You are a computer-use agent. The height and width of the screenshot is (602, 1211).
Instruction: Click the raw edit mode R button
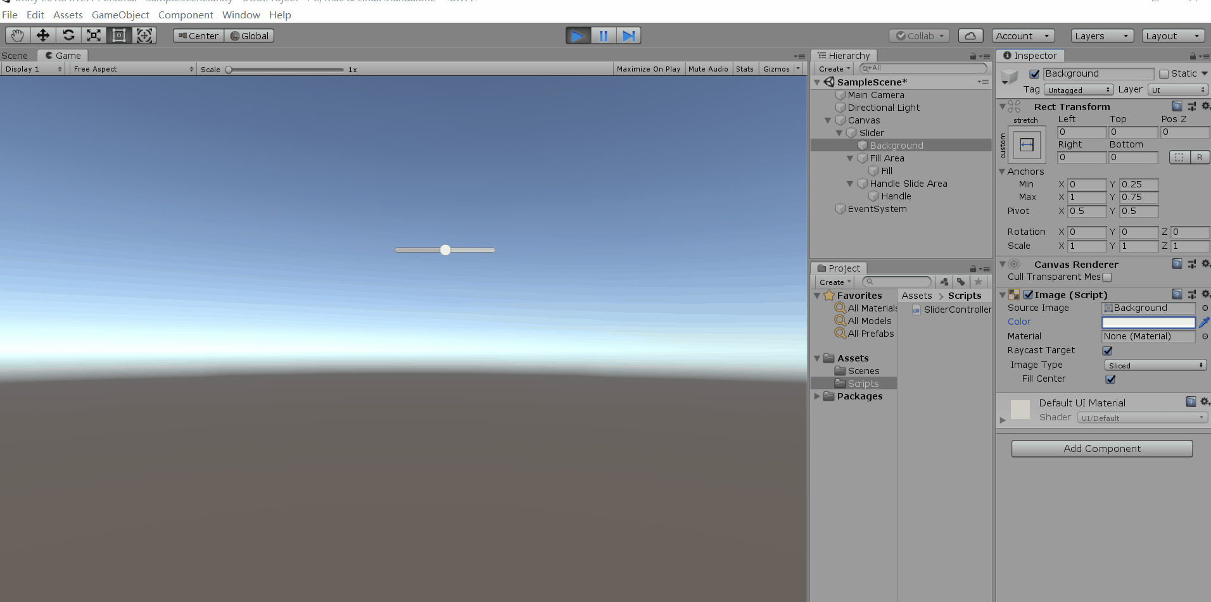coord(1200,158)
